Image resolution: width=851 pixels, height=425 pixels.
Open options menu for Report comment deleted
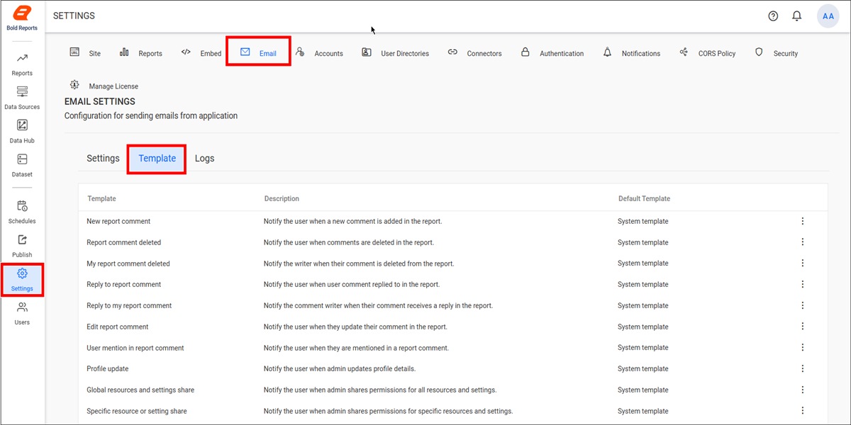[x=803, y=242]
